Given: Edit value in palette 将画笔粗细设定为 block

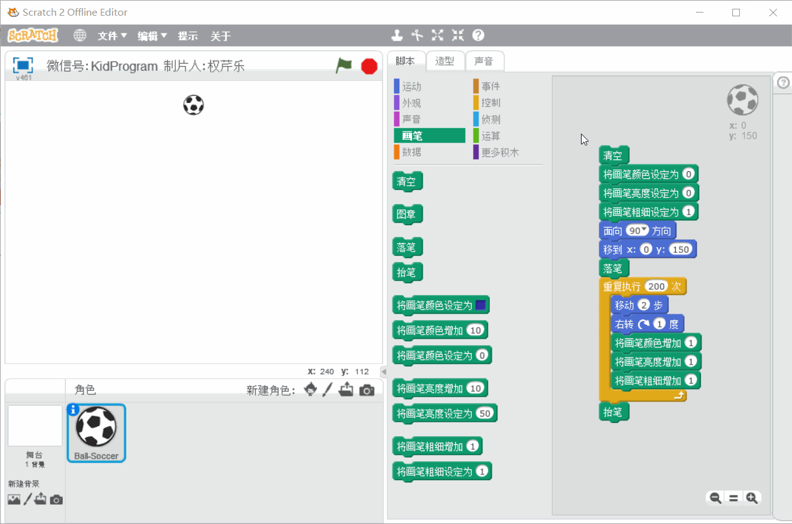Looking at the screenshot, I should [482, 471].
